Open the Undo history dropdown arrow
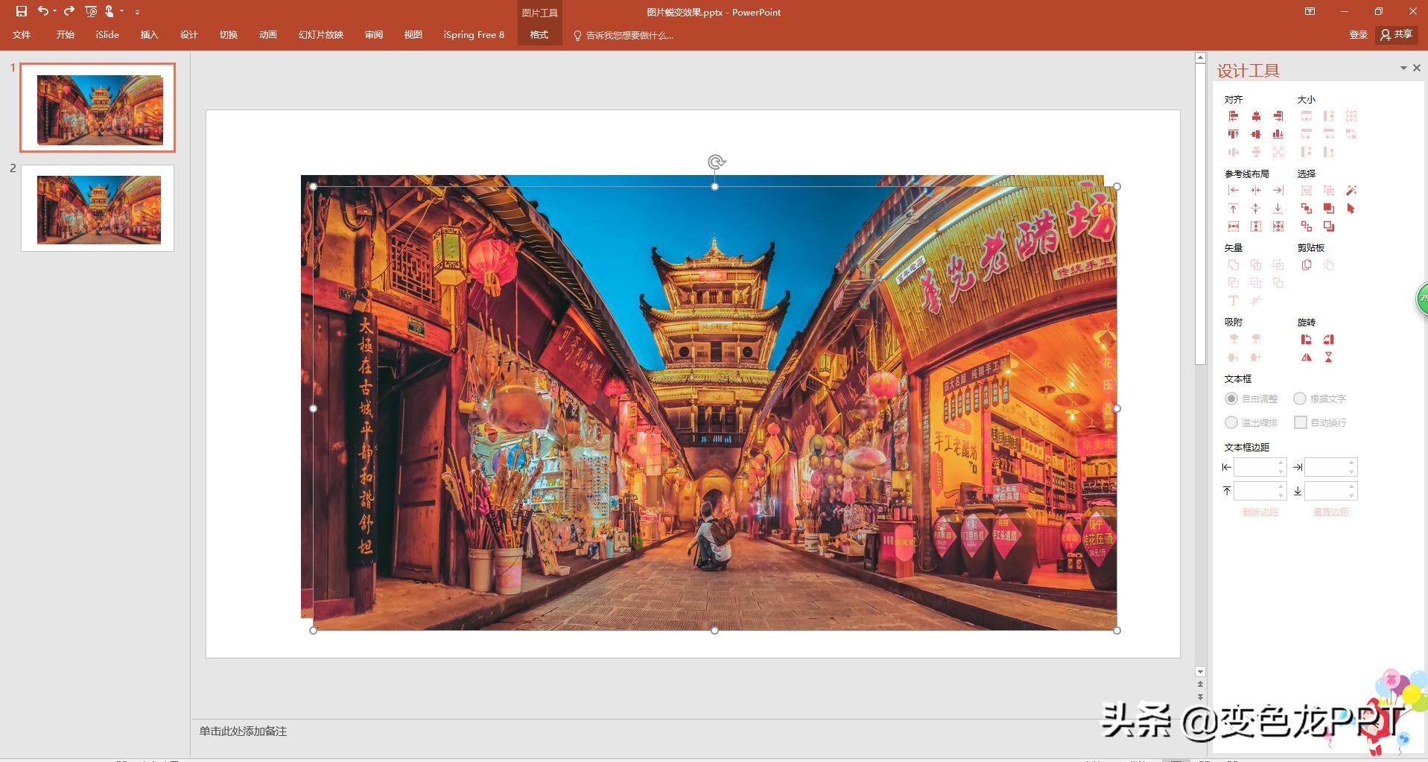Viewport: 1428px width, 762px height. [x=54, y=11]
